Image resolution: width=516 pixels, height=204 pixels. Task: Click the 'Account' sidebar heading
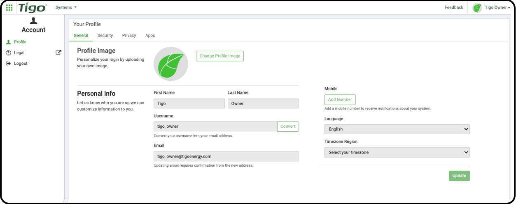(33, 30)
